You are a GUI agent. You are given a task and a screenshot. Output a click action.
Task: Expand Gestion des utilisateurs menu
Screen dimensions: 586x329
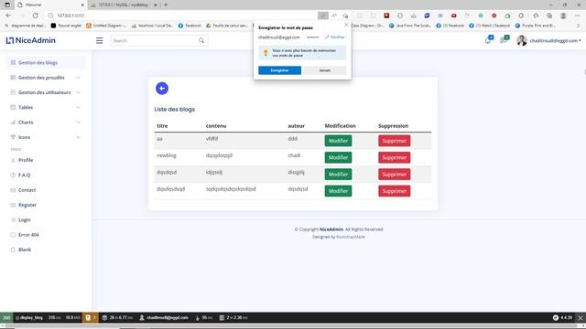click(x=46, y=92)
